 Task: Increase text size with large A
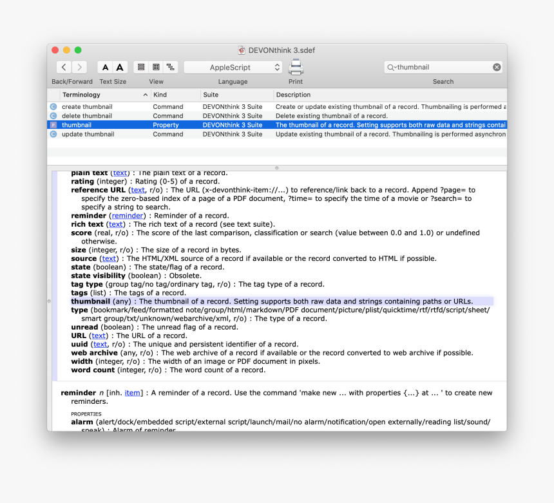(x=120, y=67)
